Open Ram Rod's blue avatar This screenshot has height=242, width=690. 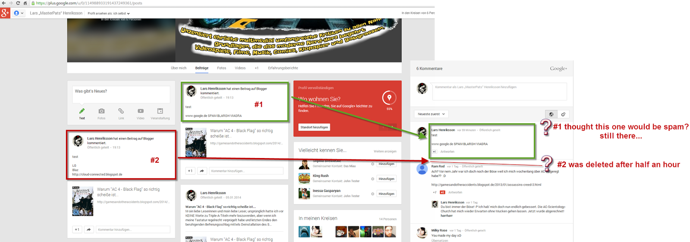422,169
